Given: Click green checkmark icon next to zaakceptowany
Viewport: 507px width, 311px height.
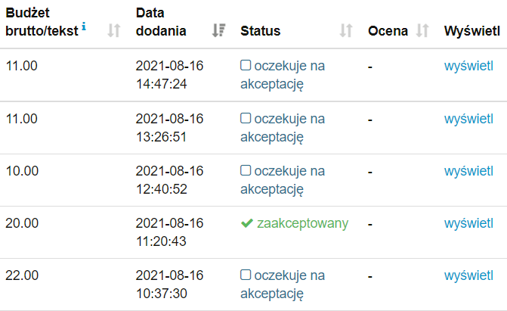Looking at the screenshot, I should pyautogui.click(x=246, y=223).
